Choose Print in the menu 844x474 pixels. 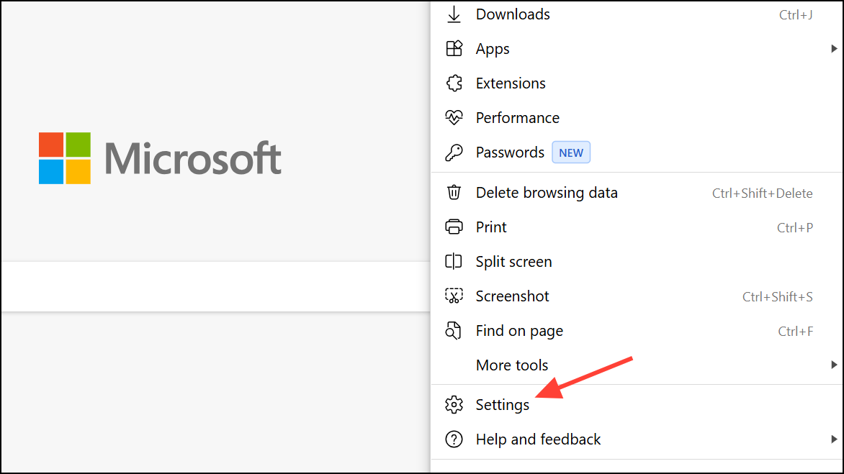point(637,227)
